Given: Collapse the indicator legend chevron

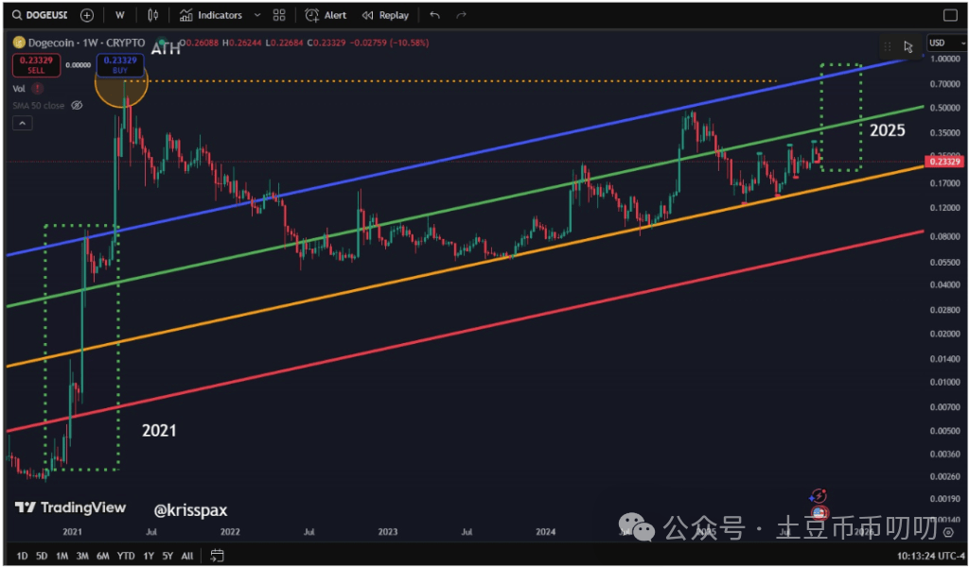Looking at the screenshot, I should click(23, 124).
